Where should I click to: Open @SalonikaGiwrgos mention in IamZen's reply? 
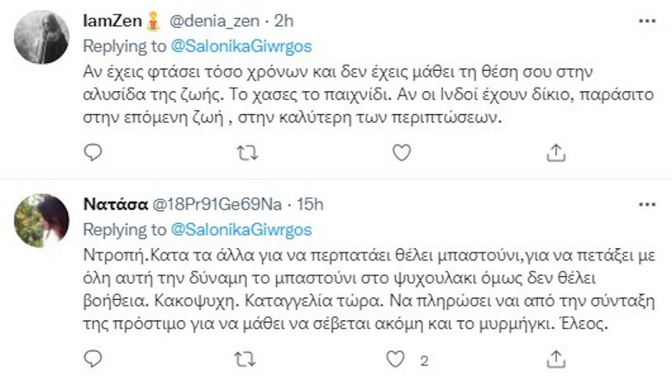coord(241,46)
